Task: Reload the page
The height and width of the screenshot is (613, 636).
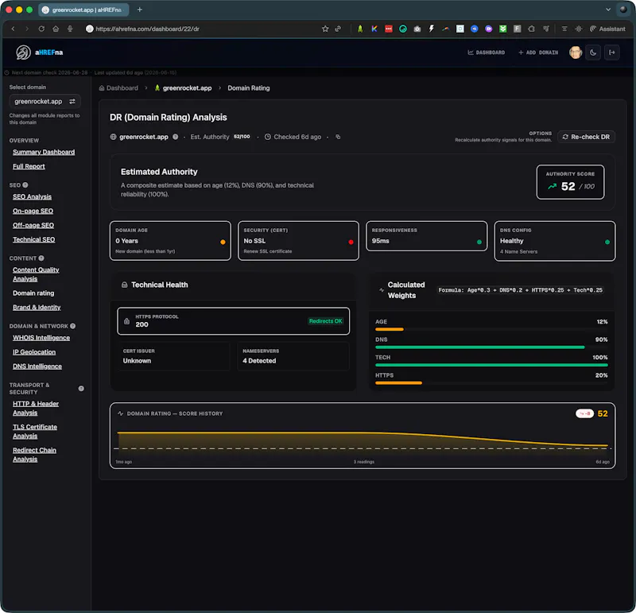Action: (41, 29)
